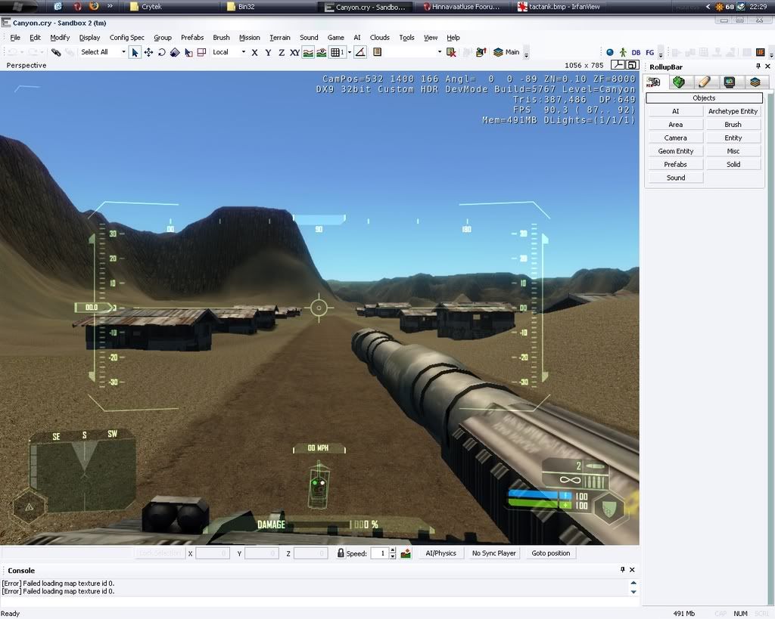Viewport: 775px width, 619px height.
Task: Open the Prefabs menu
Action: [192, 38]
